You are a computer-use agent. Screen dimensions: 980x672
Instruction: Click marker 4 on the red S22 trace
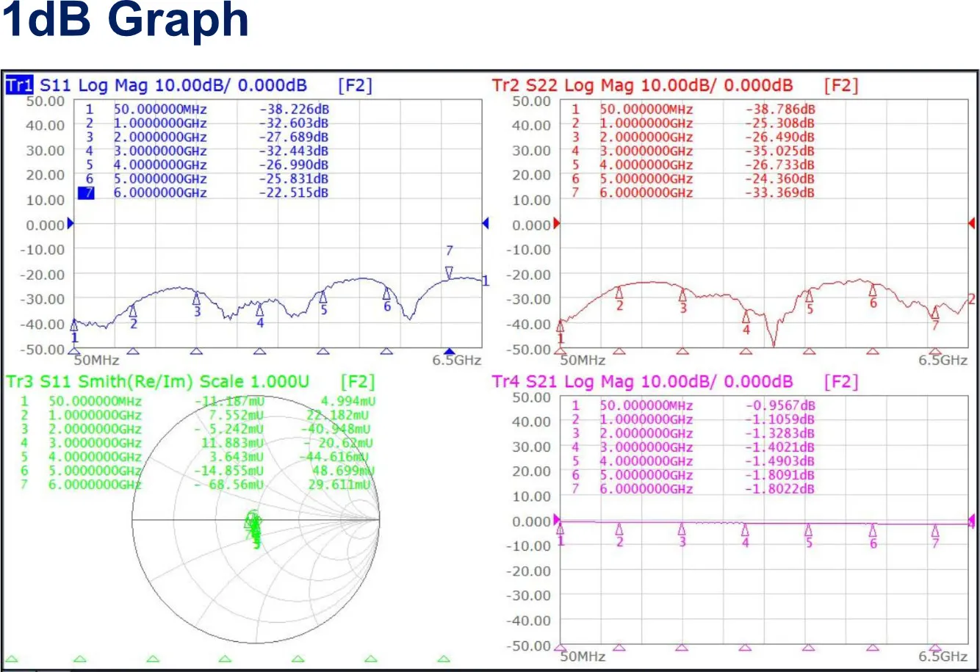[746, 317]
